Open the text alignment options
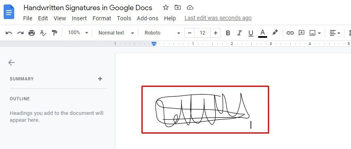 tap(335, 33)
